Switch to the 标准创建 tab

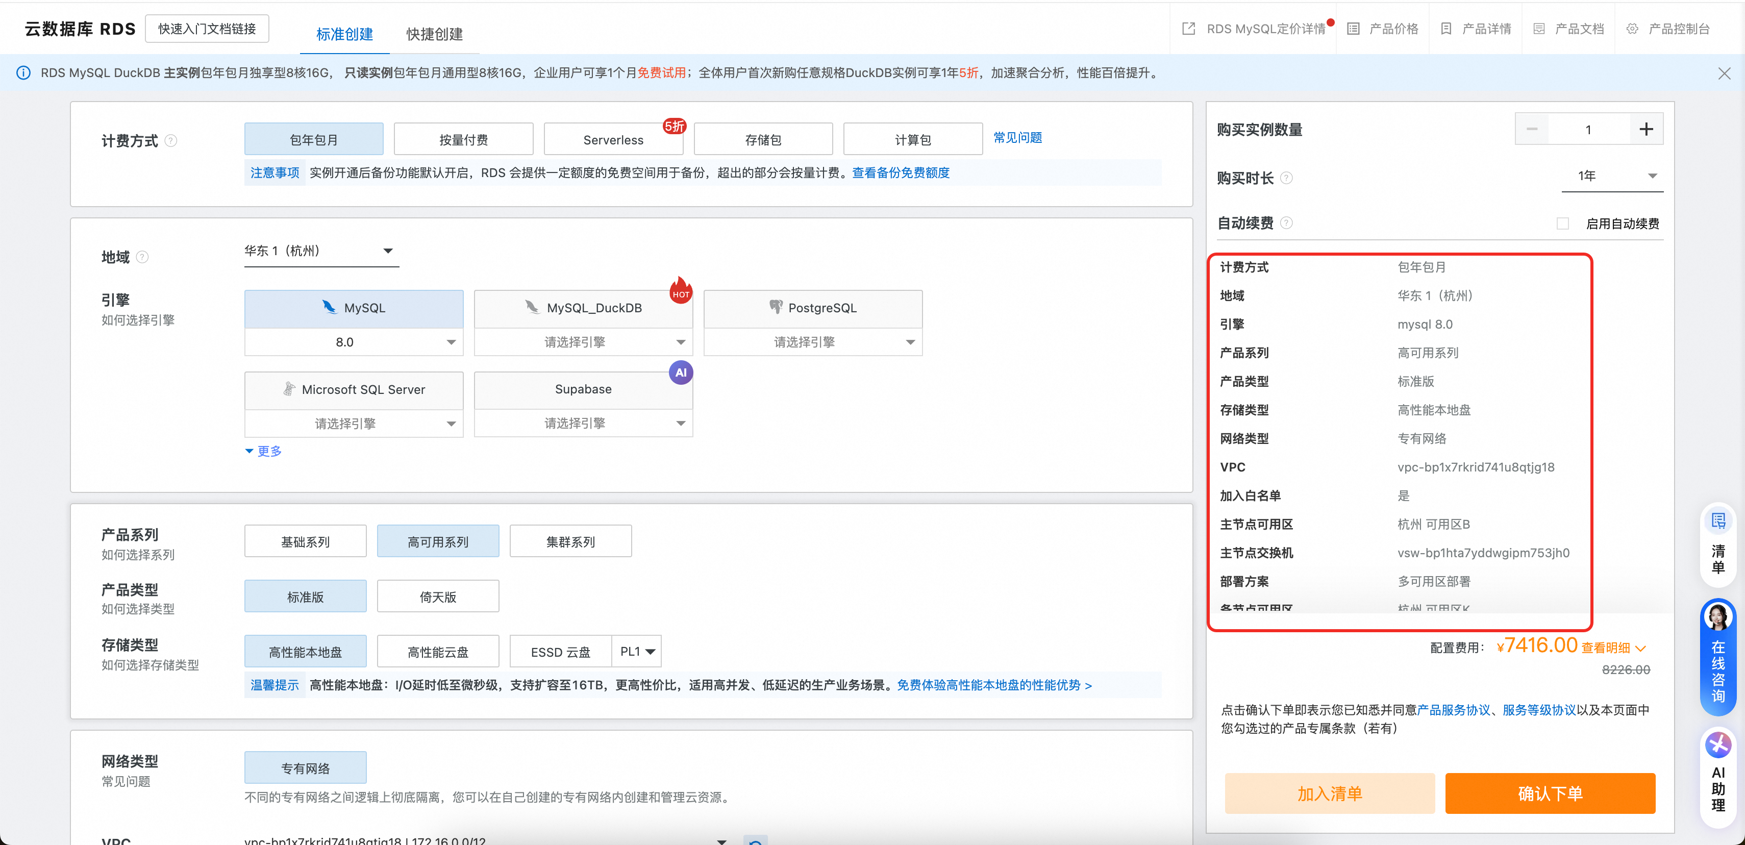tap(345, 34)
